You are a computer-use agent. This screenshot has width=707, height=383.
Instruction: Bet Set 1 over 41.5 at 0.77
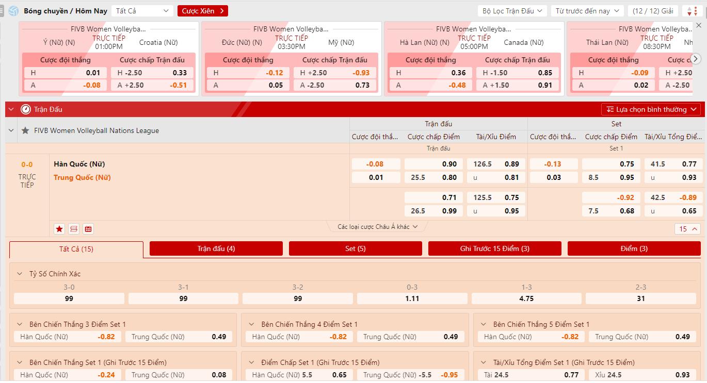(673, 164)
